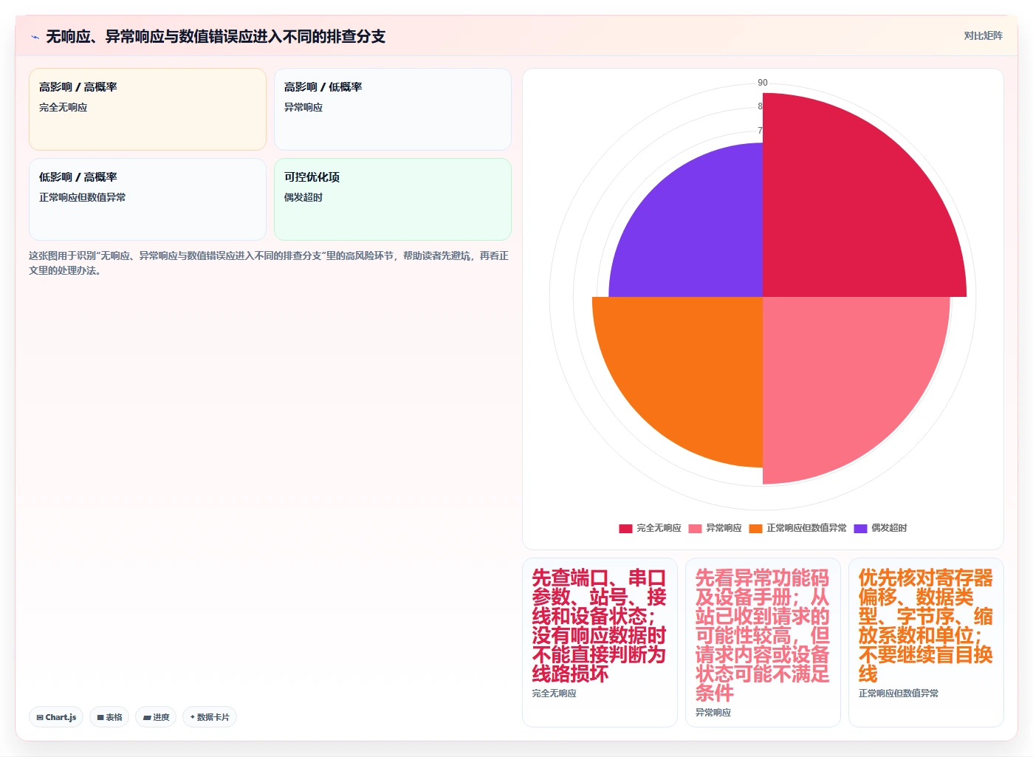1033x757 pixels.
Task: Toggle the 偶发超时 legend entry
Action: (x=880, y=528)
